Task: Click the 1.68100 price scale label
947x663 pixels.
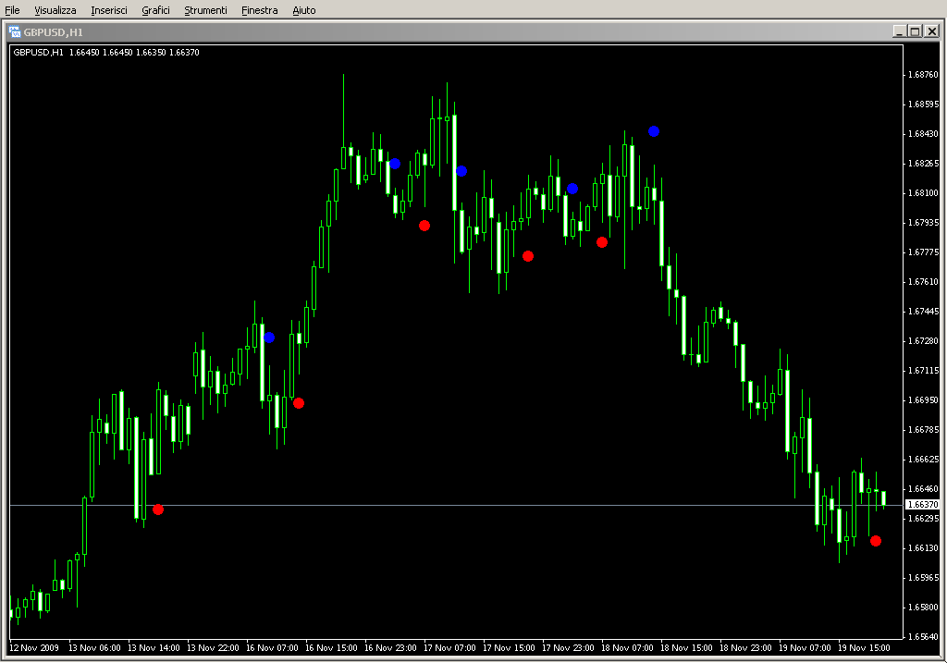Action: coord(924,193)
